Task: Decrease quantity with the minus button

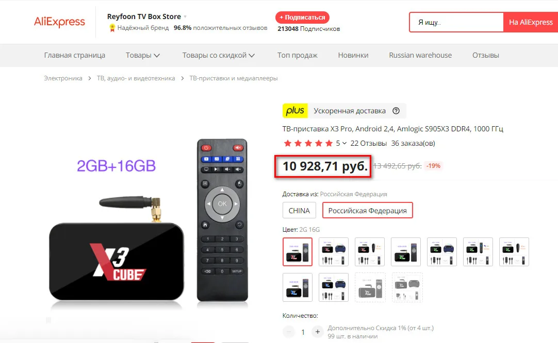Action: 289,332
